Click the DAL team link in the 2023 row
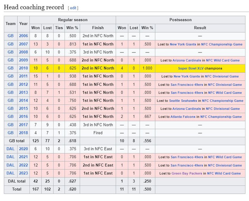Screen dimensions: 249x201 11,173
